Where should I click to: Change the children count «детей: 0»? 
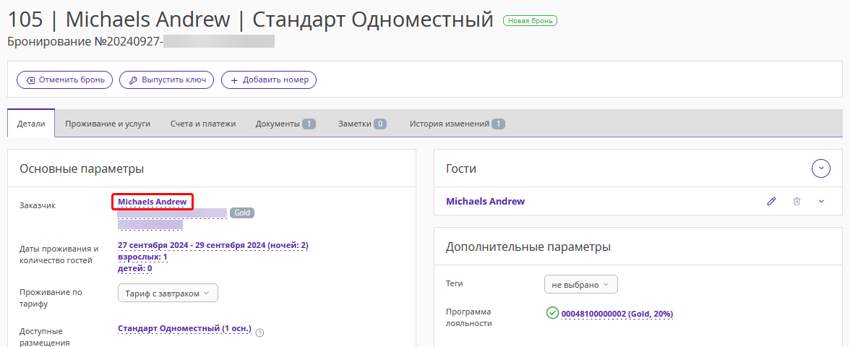click(x=135, y=267)
